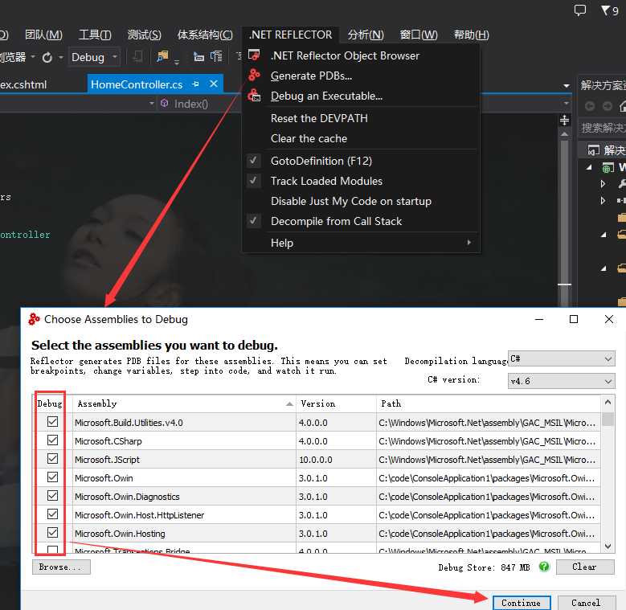Viewport: 626px width, 610px height.
Task: Click the Clear debug store button
Action: (x=585, y=567)
